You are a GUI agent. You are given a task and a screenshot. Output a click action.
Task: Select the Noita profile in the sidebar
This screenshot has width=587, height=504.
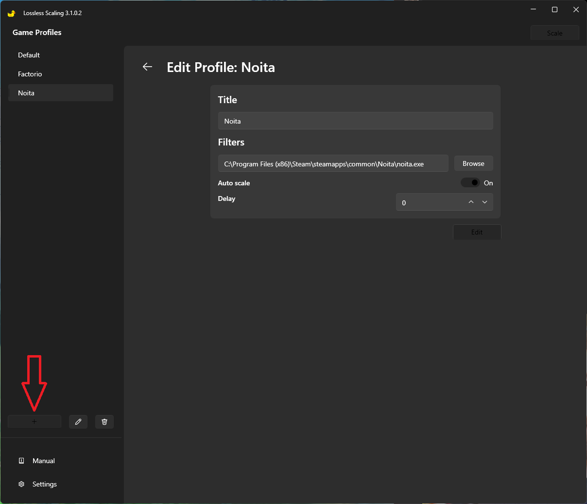(26, 93)
